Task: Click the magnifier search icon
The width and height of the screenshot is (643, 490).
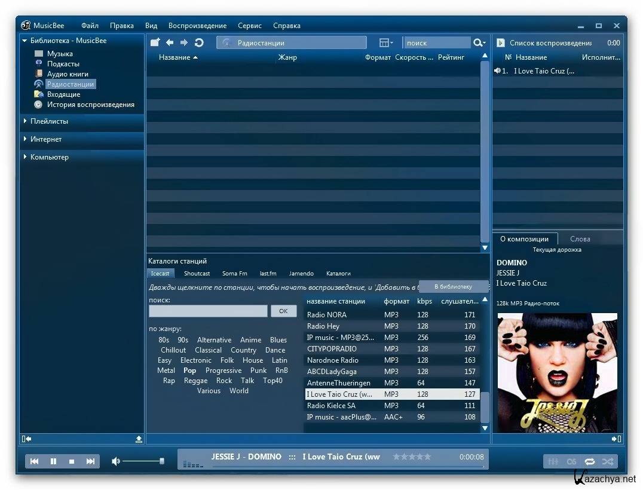Action: [x=478, y=42]
